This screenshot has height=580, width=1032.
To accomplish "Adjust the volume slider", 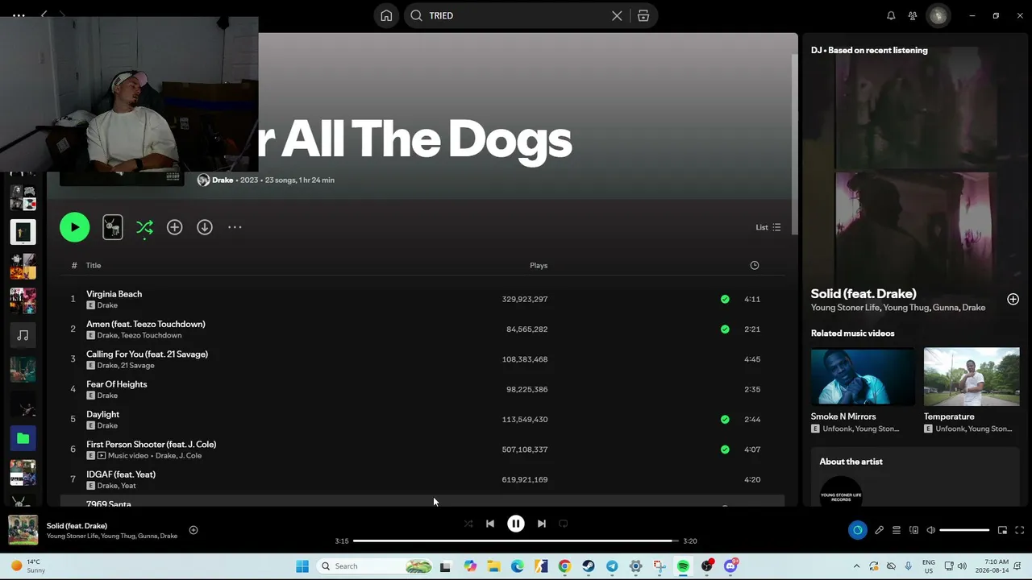I will [964, 530].
